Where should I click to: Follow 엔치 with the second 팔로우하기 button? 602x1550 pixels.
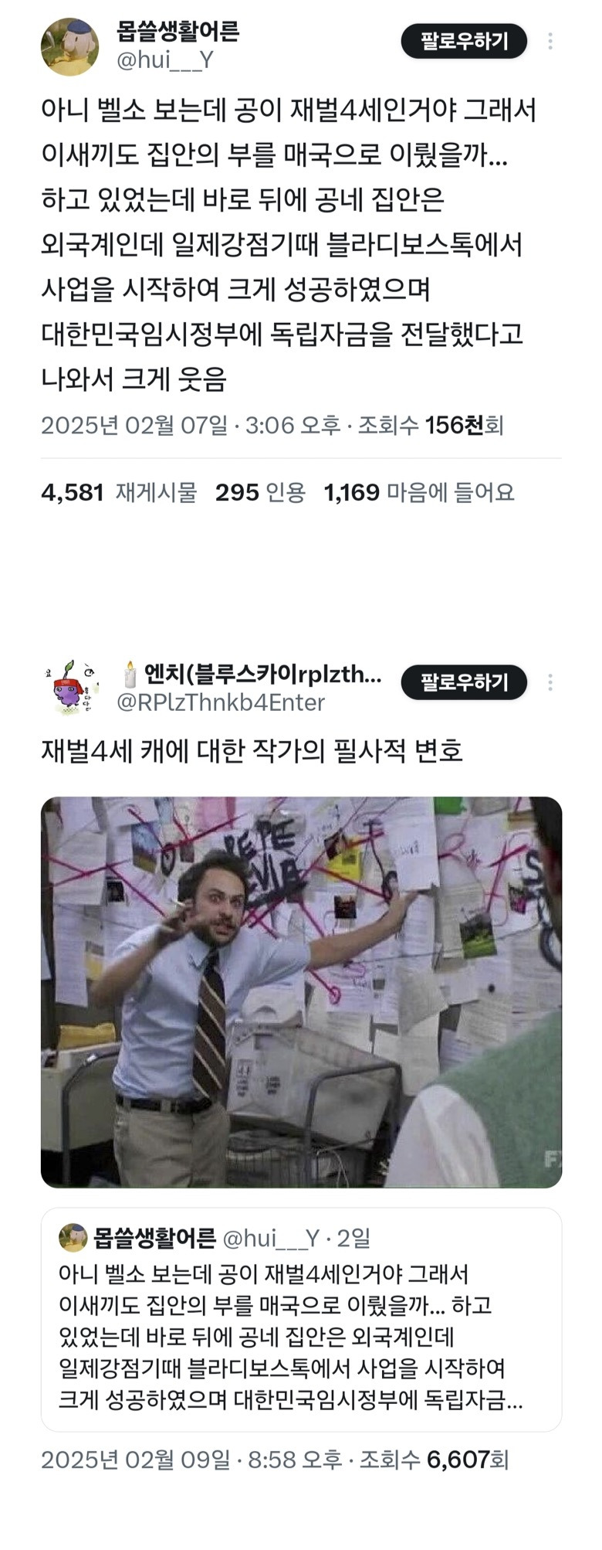[x=464, y=682]
